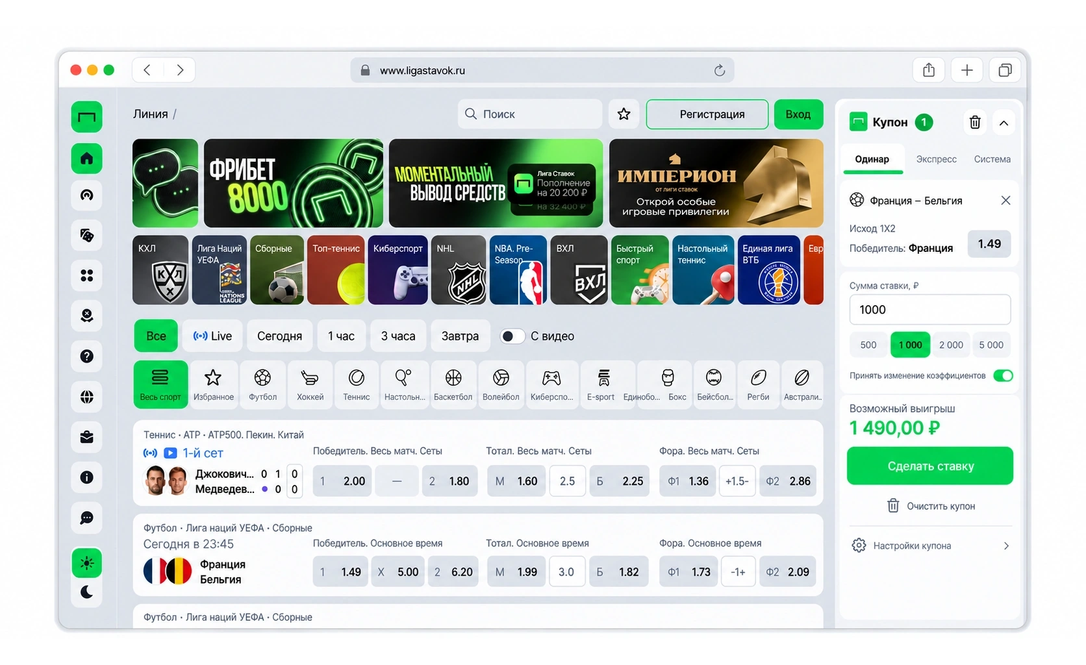Expand Настройки купона settings row

931,546
